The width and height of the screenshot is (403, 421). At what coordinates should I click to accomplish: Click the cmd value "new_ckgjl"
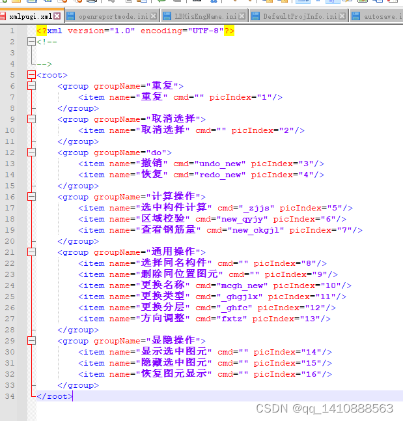point(256,230)
